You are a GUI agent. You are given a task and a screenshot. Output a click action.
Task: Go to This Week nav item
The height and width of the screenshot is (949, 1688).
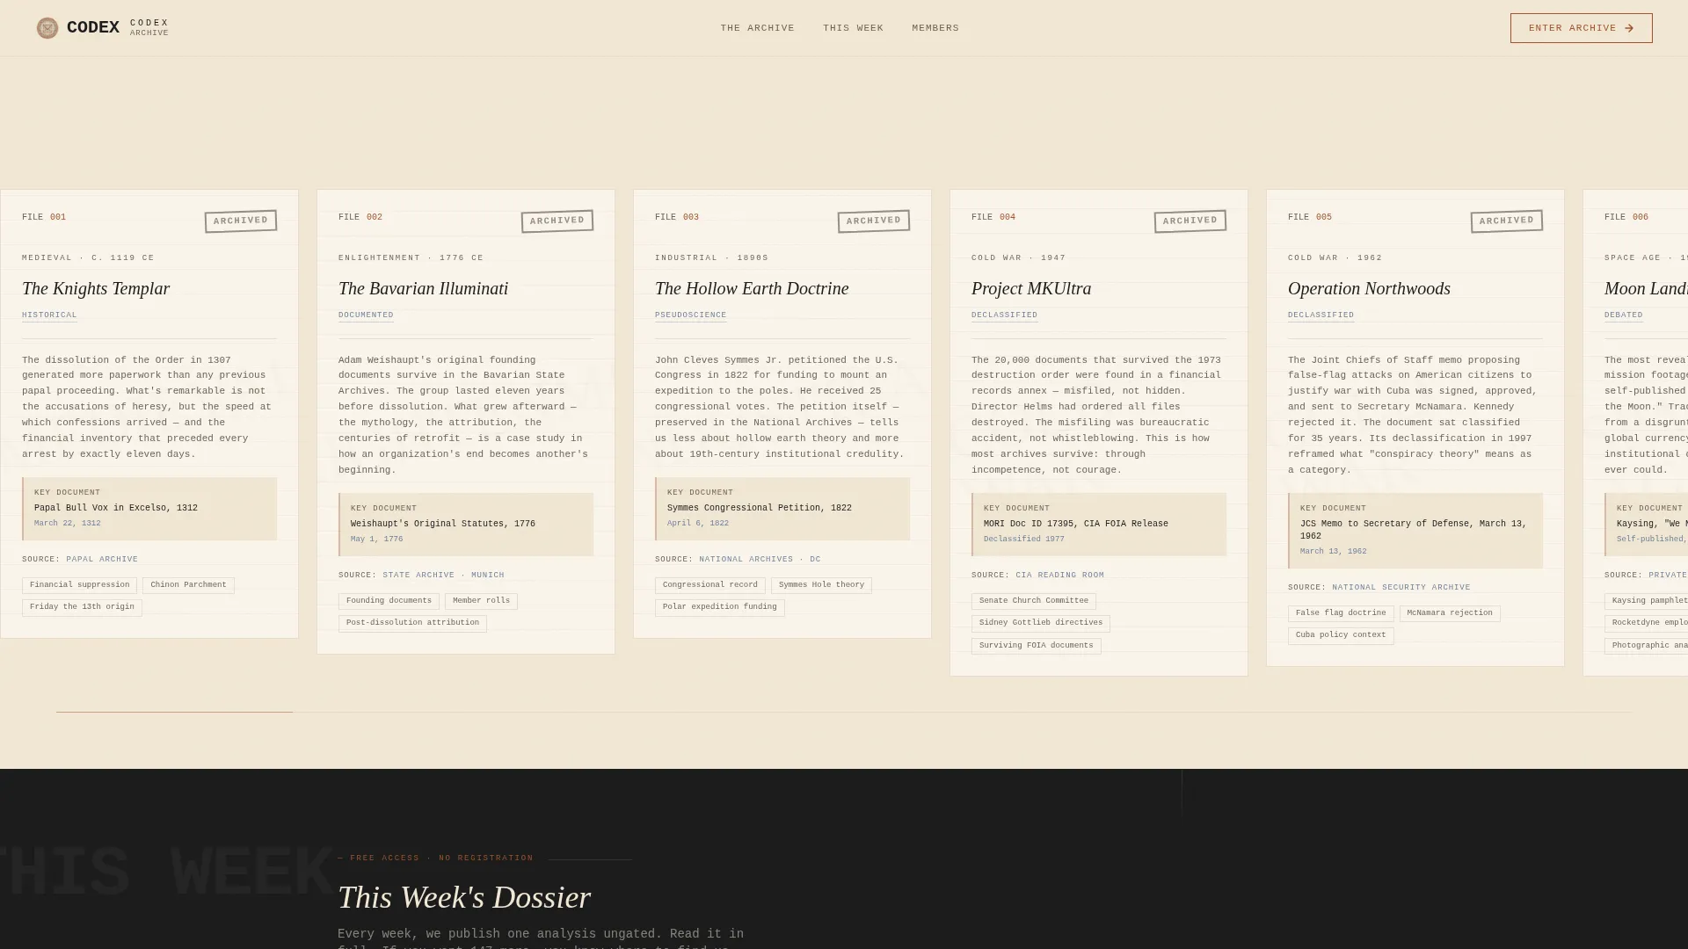coord(853,28)
